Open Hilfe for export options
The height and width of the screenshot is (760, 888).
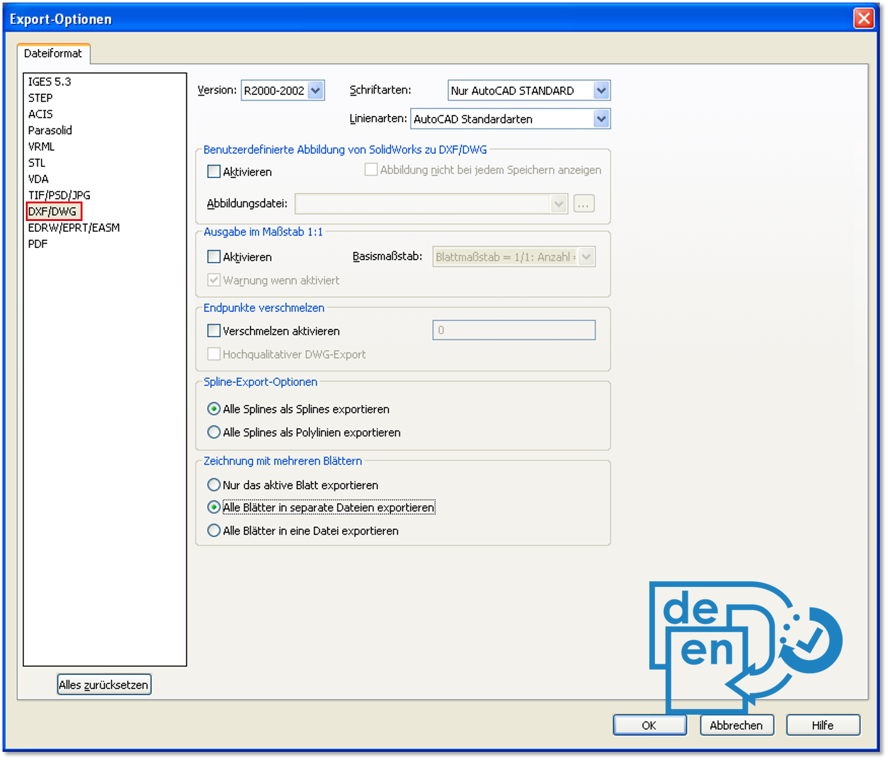pos(823,725)
